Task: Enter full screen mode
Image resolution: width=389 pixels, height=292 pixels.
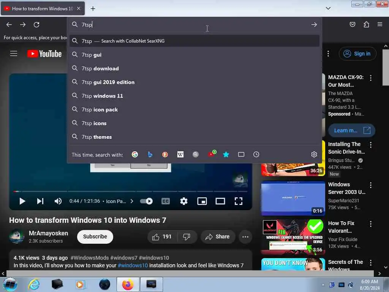Action: [239, 201]
